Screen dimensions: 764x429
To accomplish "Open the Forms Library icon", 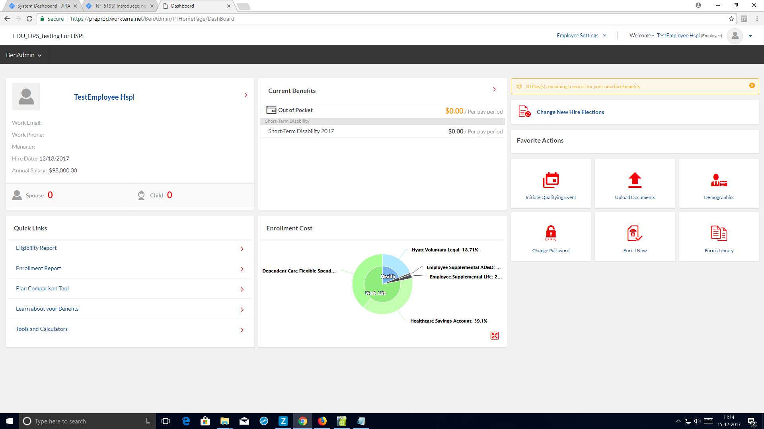I will [x=719, y=233].
